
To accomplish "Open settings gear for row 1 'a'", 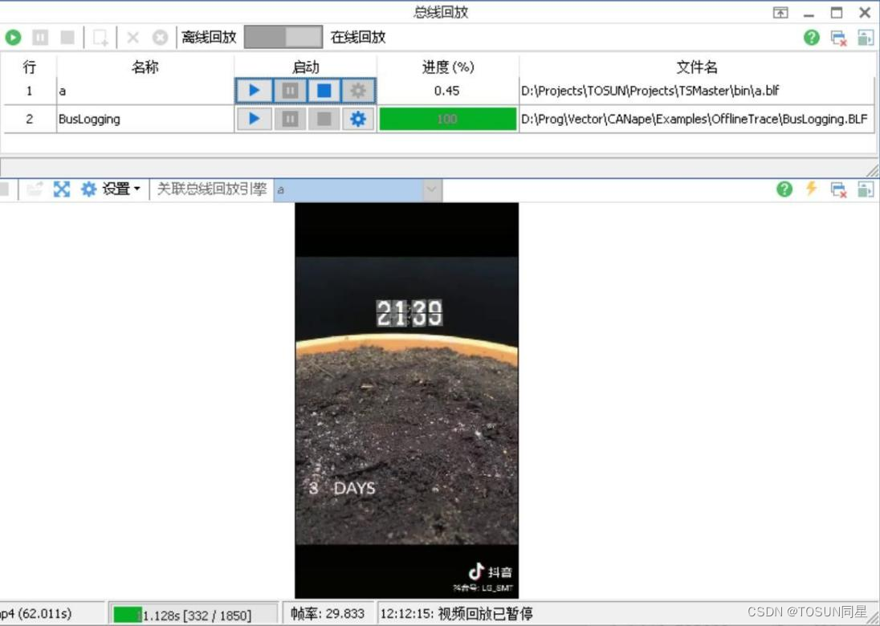I will [x=358, y=91].
